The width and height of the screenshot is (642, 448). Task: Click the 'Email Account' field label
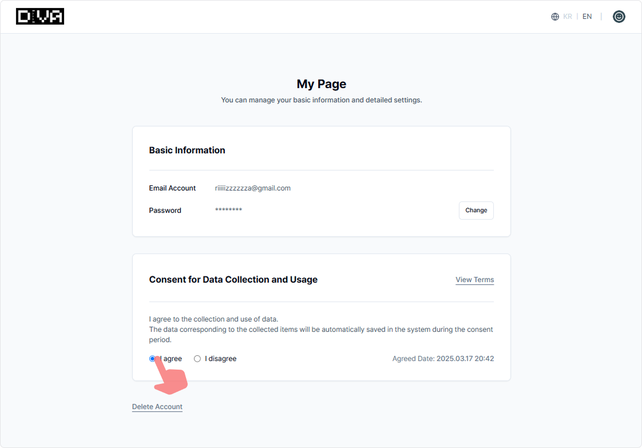pos(172,188)
